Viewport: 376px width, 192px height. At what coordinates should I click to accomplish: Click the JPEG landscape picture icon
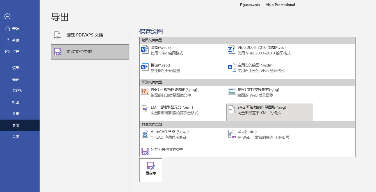pos(232,91)
